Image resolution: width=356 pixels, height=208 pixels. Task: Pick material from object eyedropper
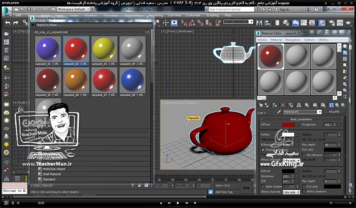(x=279, y=112)
